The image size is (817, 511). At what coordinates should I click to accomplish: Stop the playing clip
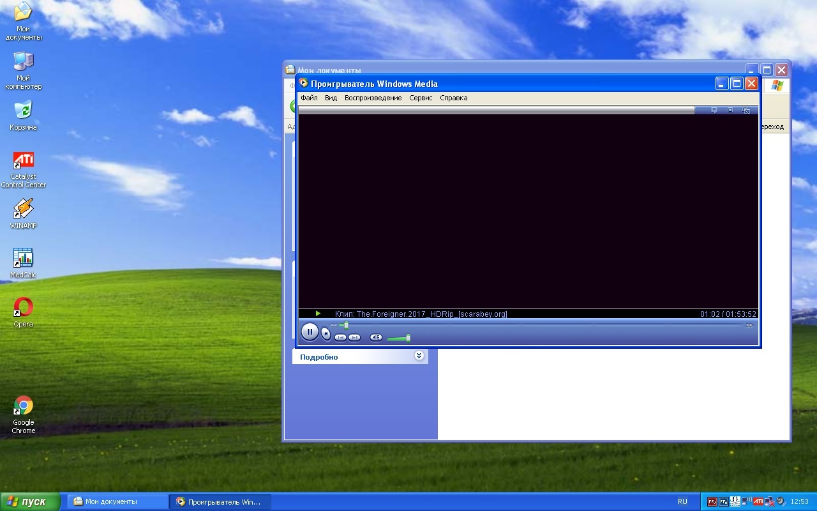point(326,333)
